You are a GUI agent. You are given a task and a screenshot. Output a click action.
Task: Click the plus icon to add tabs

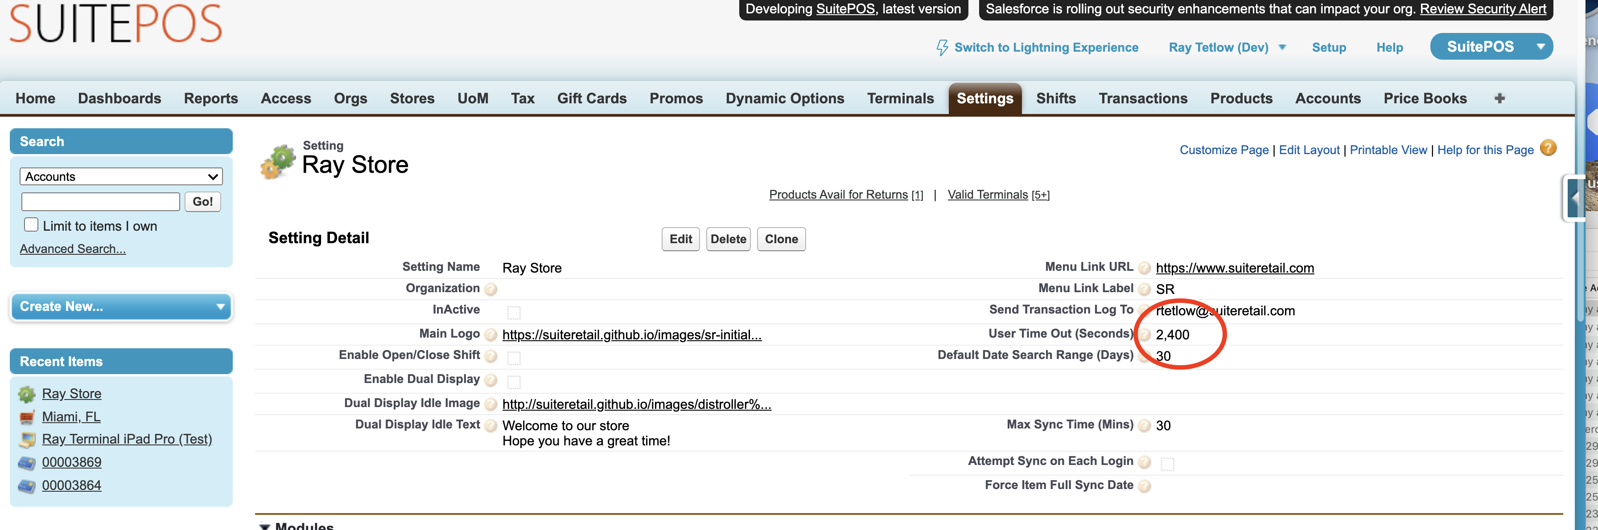[1499, 98]
